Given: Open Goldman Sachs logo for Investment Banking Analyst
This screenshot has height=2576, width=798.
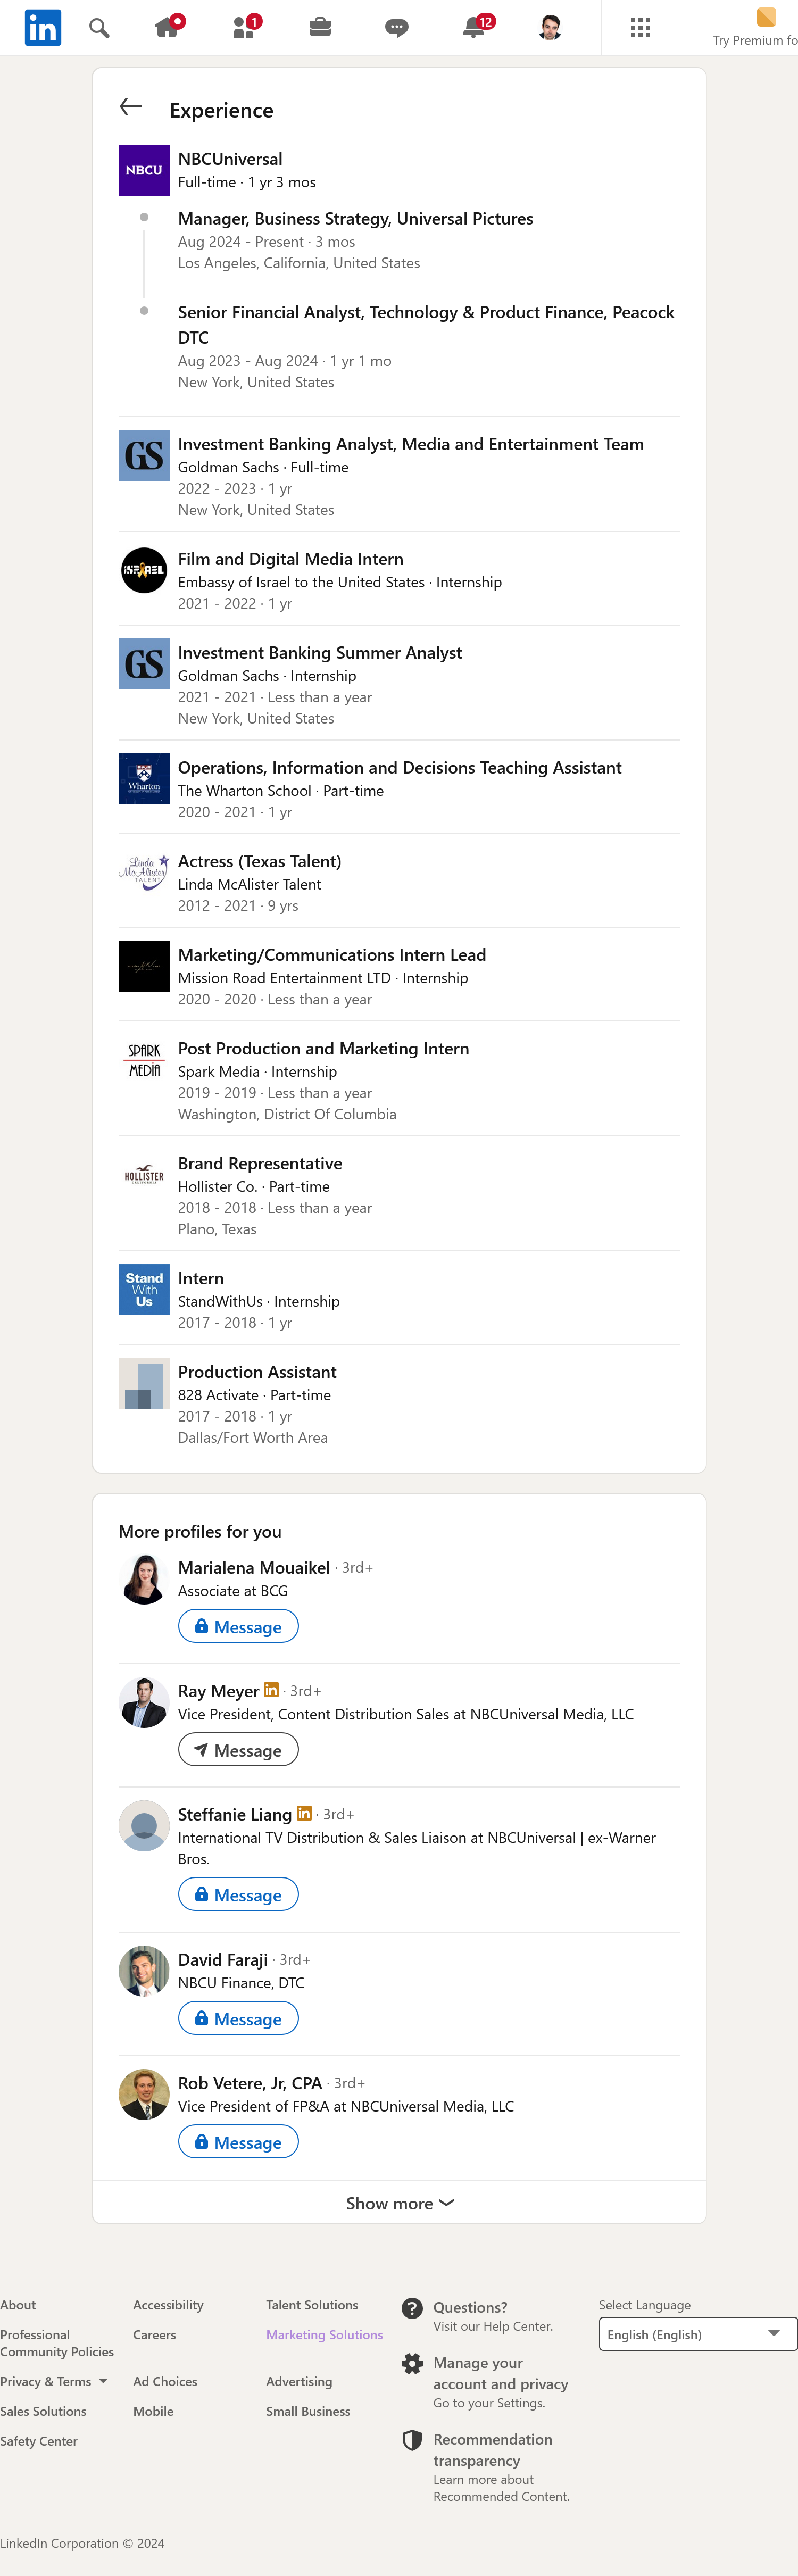Looking at the screenshot, I should [x=144, y=455].
